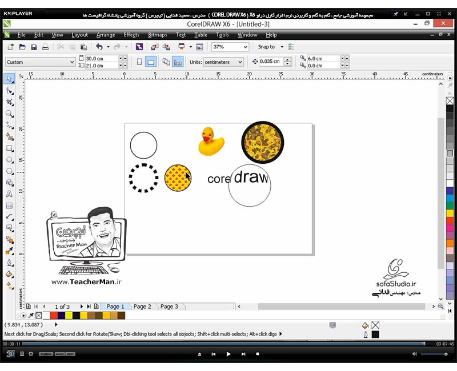Expand the status bar hint arrow
The width and height of the screenshot is (457, 371).
[x=280, y=334]
